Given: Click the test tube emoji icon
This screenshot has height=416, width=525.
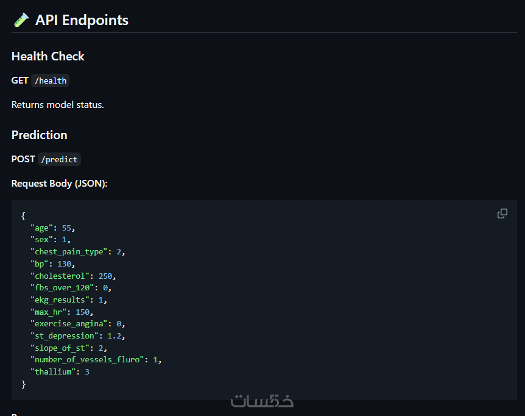Looking at the screenshot, I should pyautogui.click(x=21, y=20).
